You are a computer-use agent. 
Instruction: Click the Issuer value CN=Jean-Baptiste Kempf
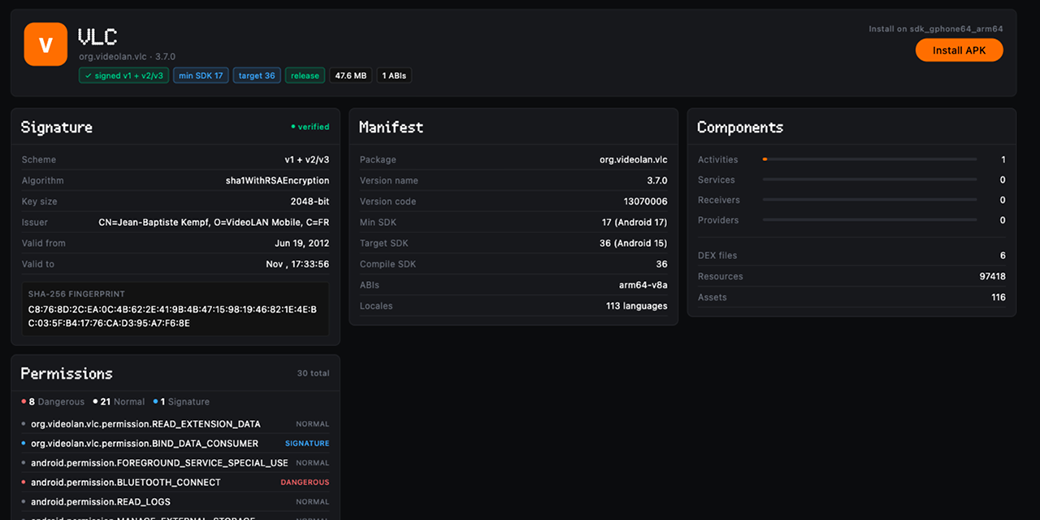[x=214, y=223]
